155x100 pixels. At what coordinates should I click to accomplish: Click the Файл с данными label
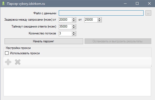tap(45, 13)
